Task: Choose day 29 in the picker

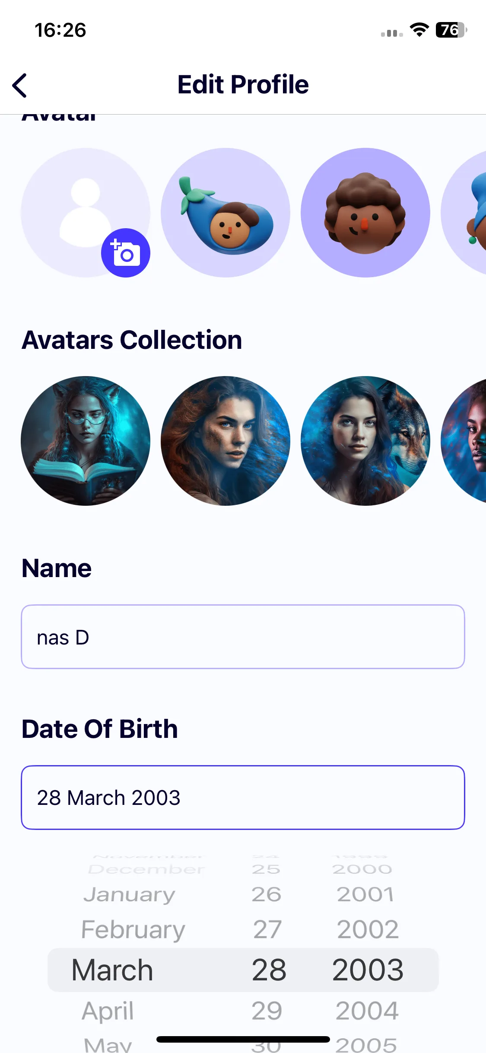Action: 267,1011
